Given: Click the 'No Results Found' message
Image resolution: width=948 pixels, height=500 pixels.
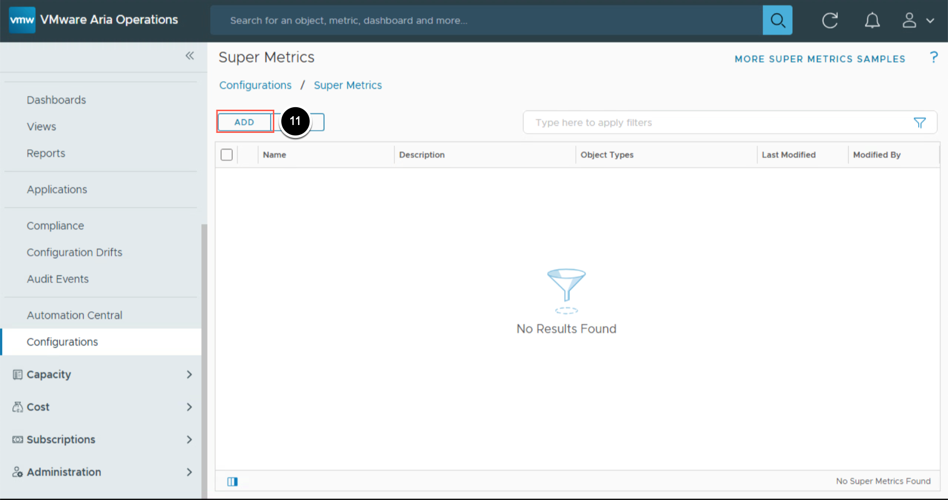Looking at the screenshot, I should (566, 329).
